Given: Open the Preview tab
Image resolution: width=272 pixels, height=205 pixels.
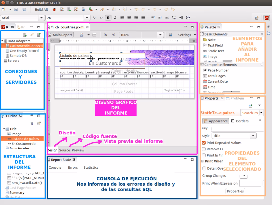Looking at the screenshot, I should pos(78,150).
